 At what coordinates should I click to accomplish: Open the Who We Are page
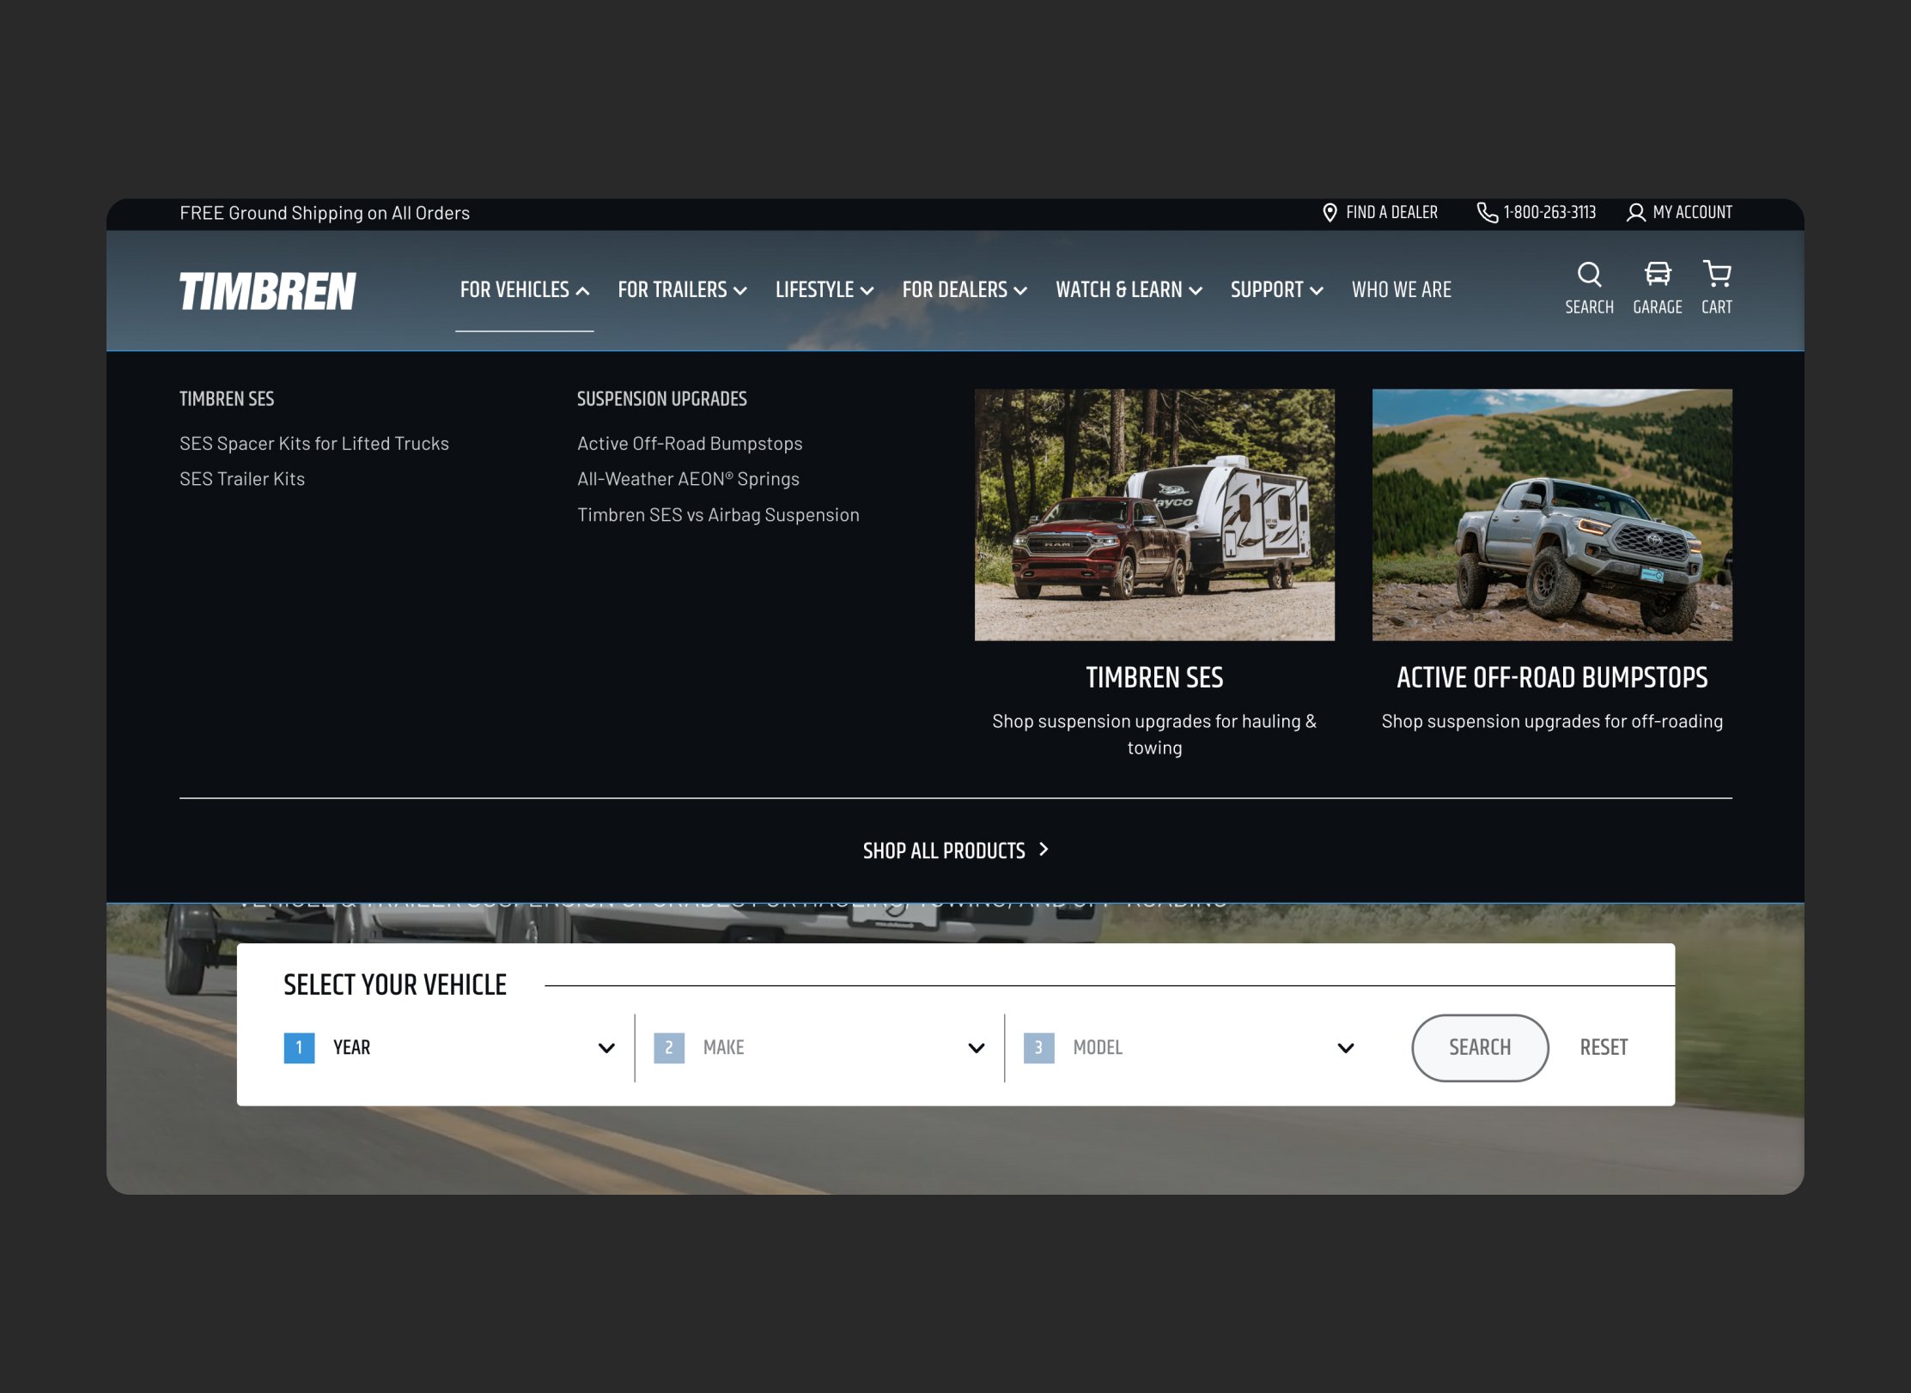[x=1401, y=290]
